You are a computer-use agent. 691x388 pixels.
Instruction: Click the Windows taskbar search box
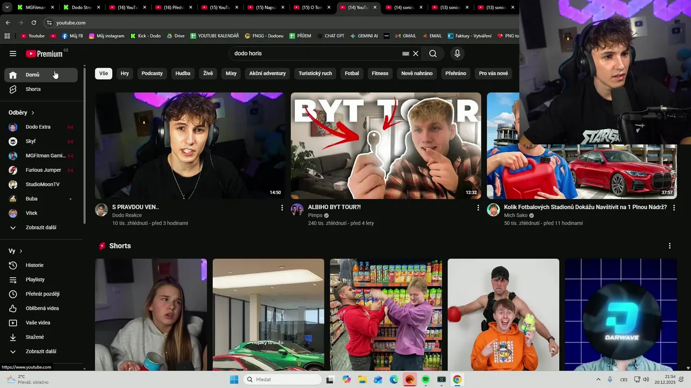pyautogui.click(x=282, y=379)
